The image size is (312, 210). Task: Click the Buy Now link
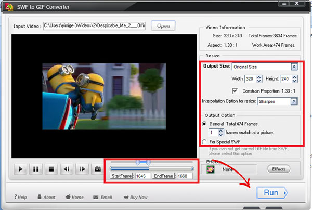(x=136, y=197)
